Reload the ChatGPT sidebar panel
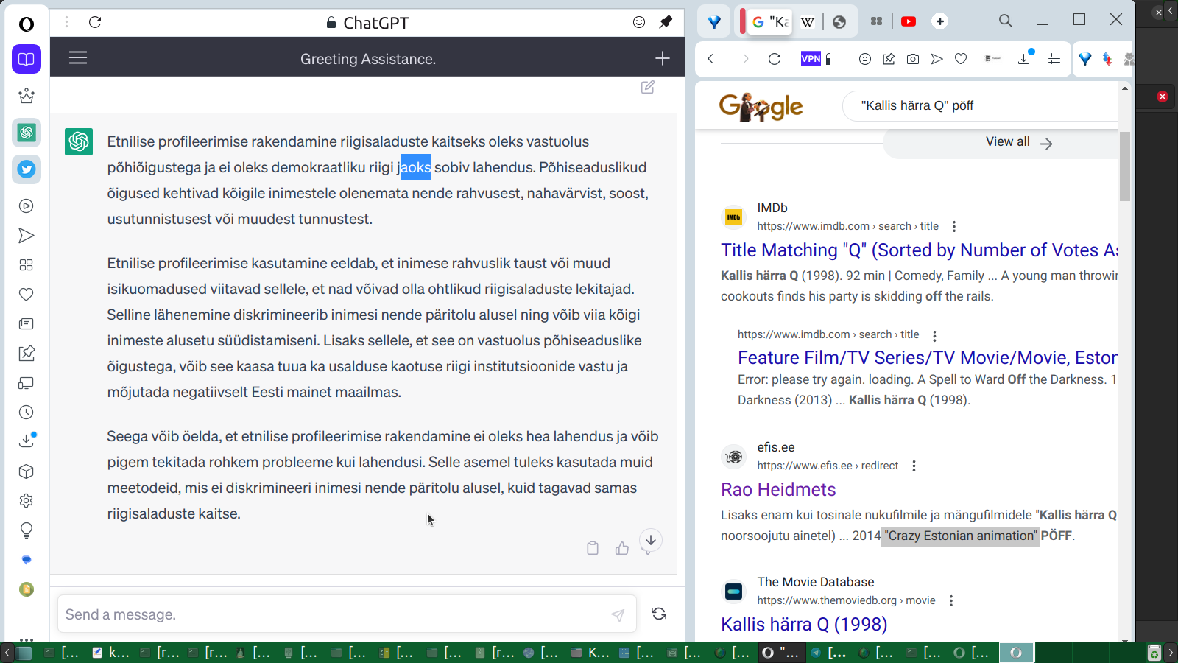This screenshot has height=663, width=1178. click(95, 22)
